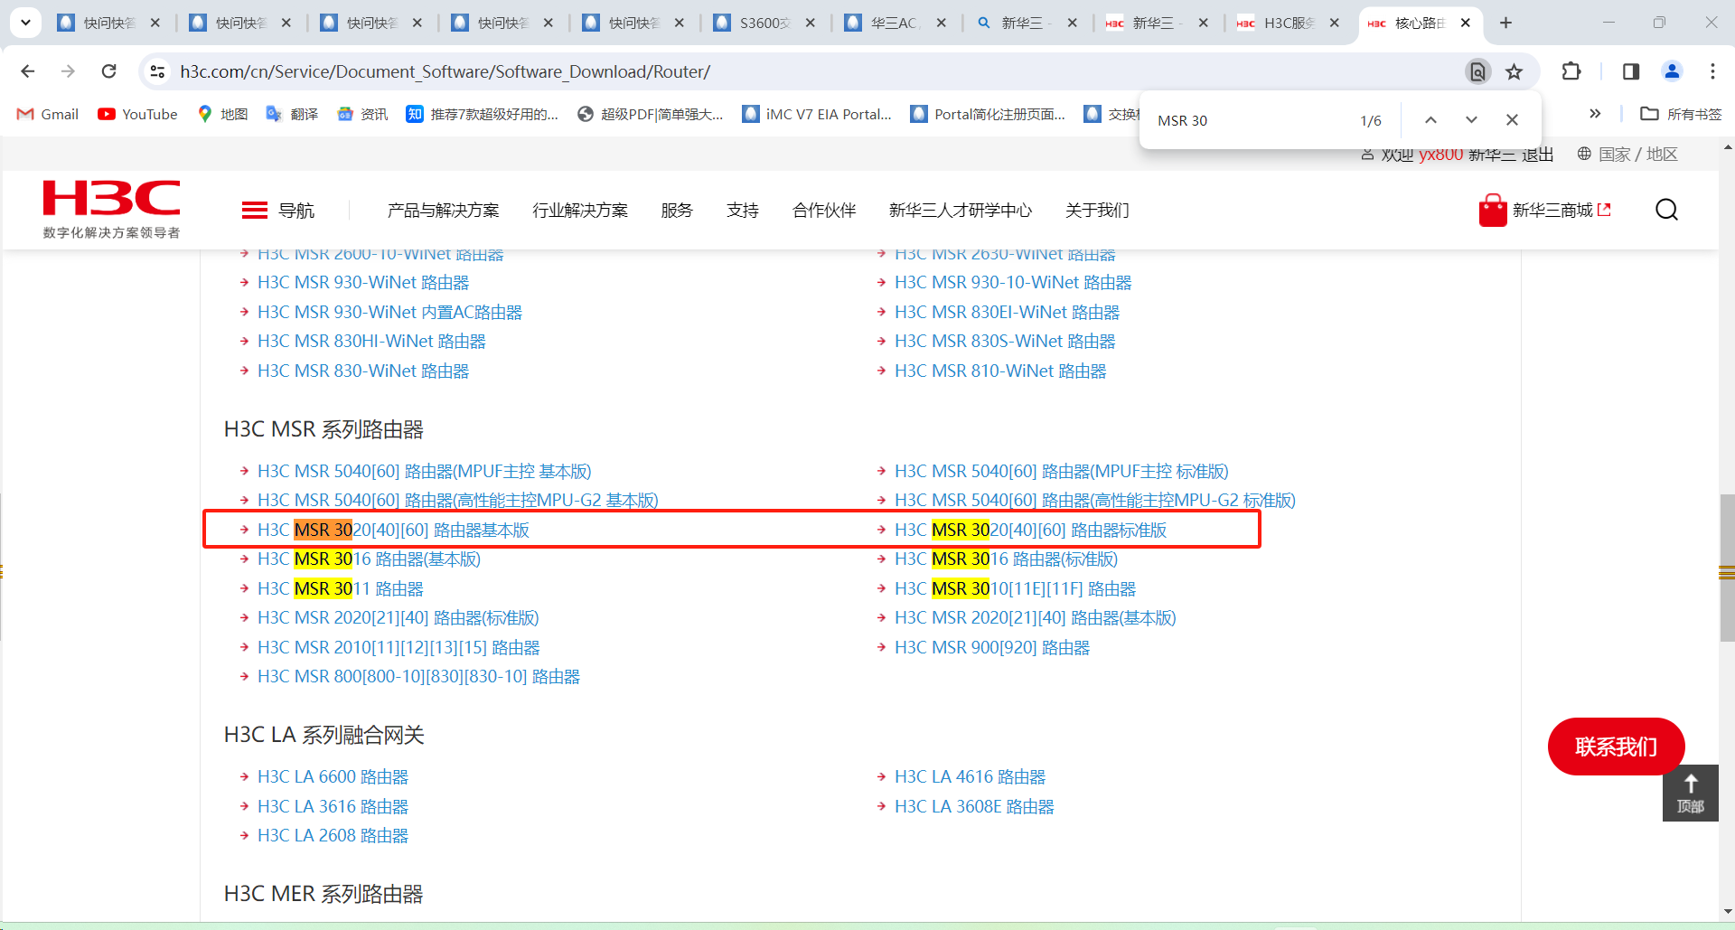Open H3C MSR 930-WiNet 内置AC路由器 link
This screenshot has width=1735, height=930.
coord(389,312)
